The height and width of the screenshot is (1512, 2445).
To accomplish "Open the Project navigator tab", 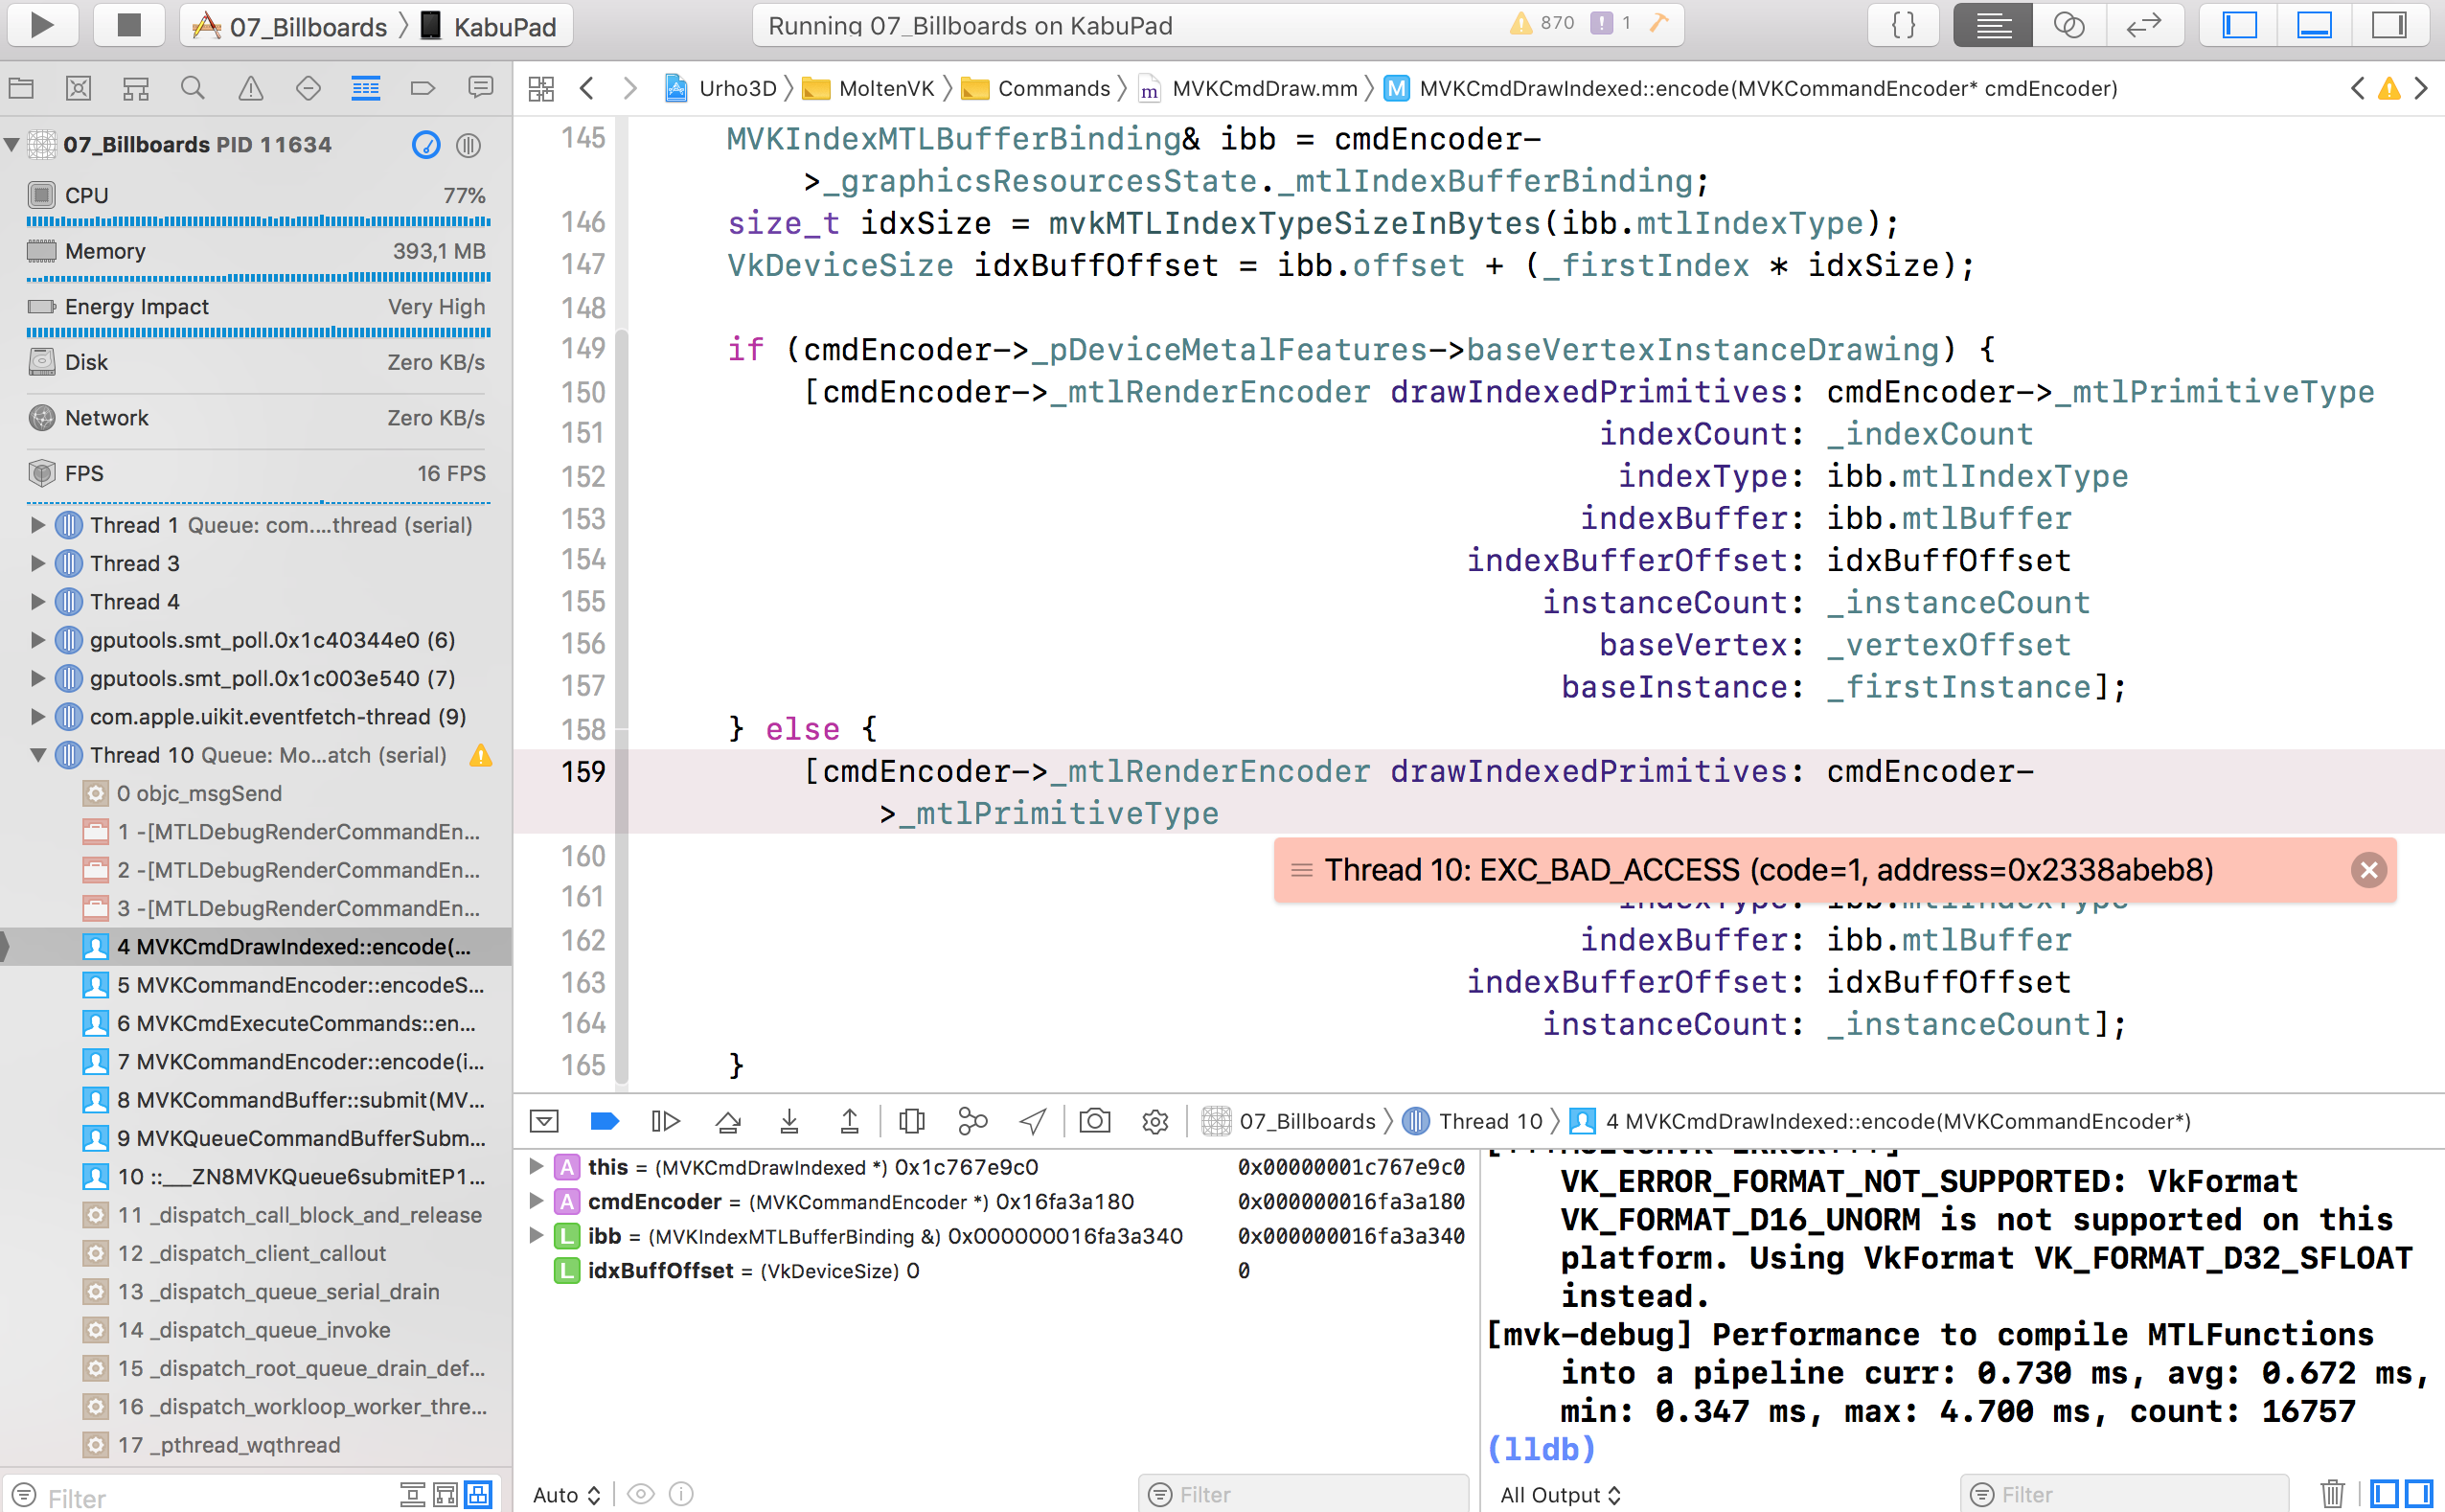I will 22,88.
